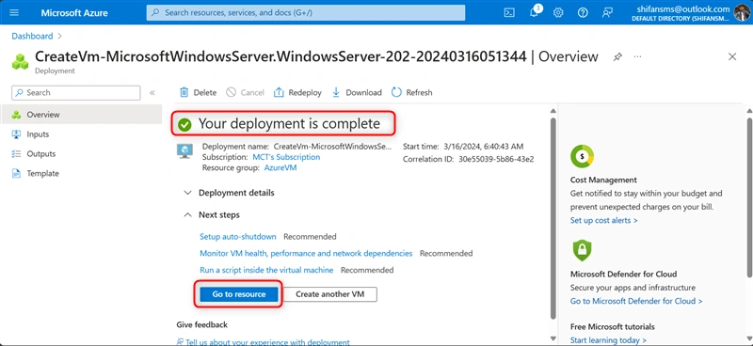753x346 pixels.
Task: Open Run a script inside VM link
Action: click(x=266, y=270)
